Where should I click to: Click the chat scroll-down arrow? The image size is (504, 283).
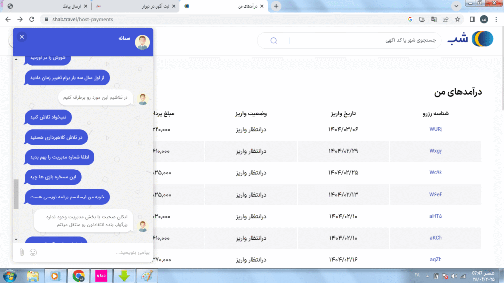point(15,239)
